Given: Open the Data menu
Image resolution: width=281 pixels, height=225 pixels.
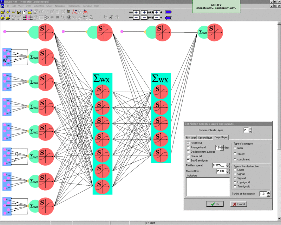Looking at the screenshot, I should 28,6.
